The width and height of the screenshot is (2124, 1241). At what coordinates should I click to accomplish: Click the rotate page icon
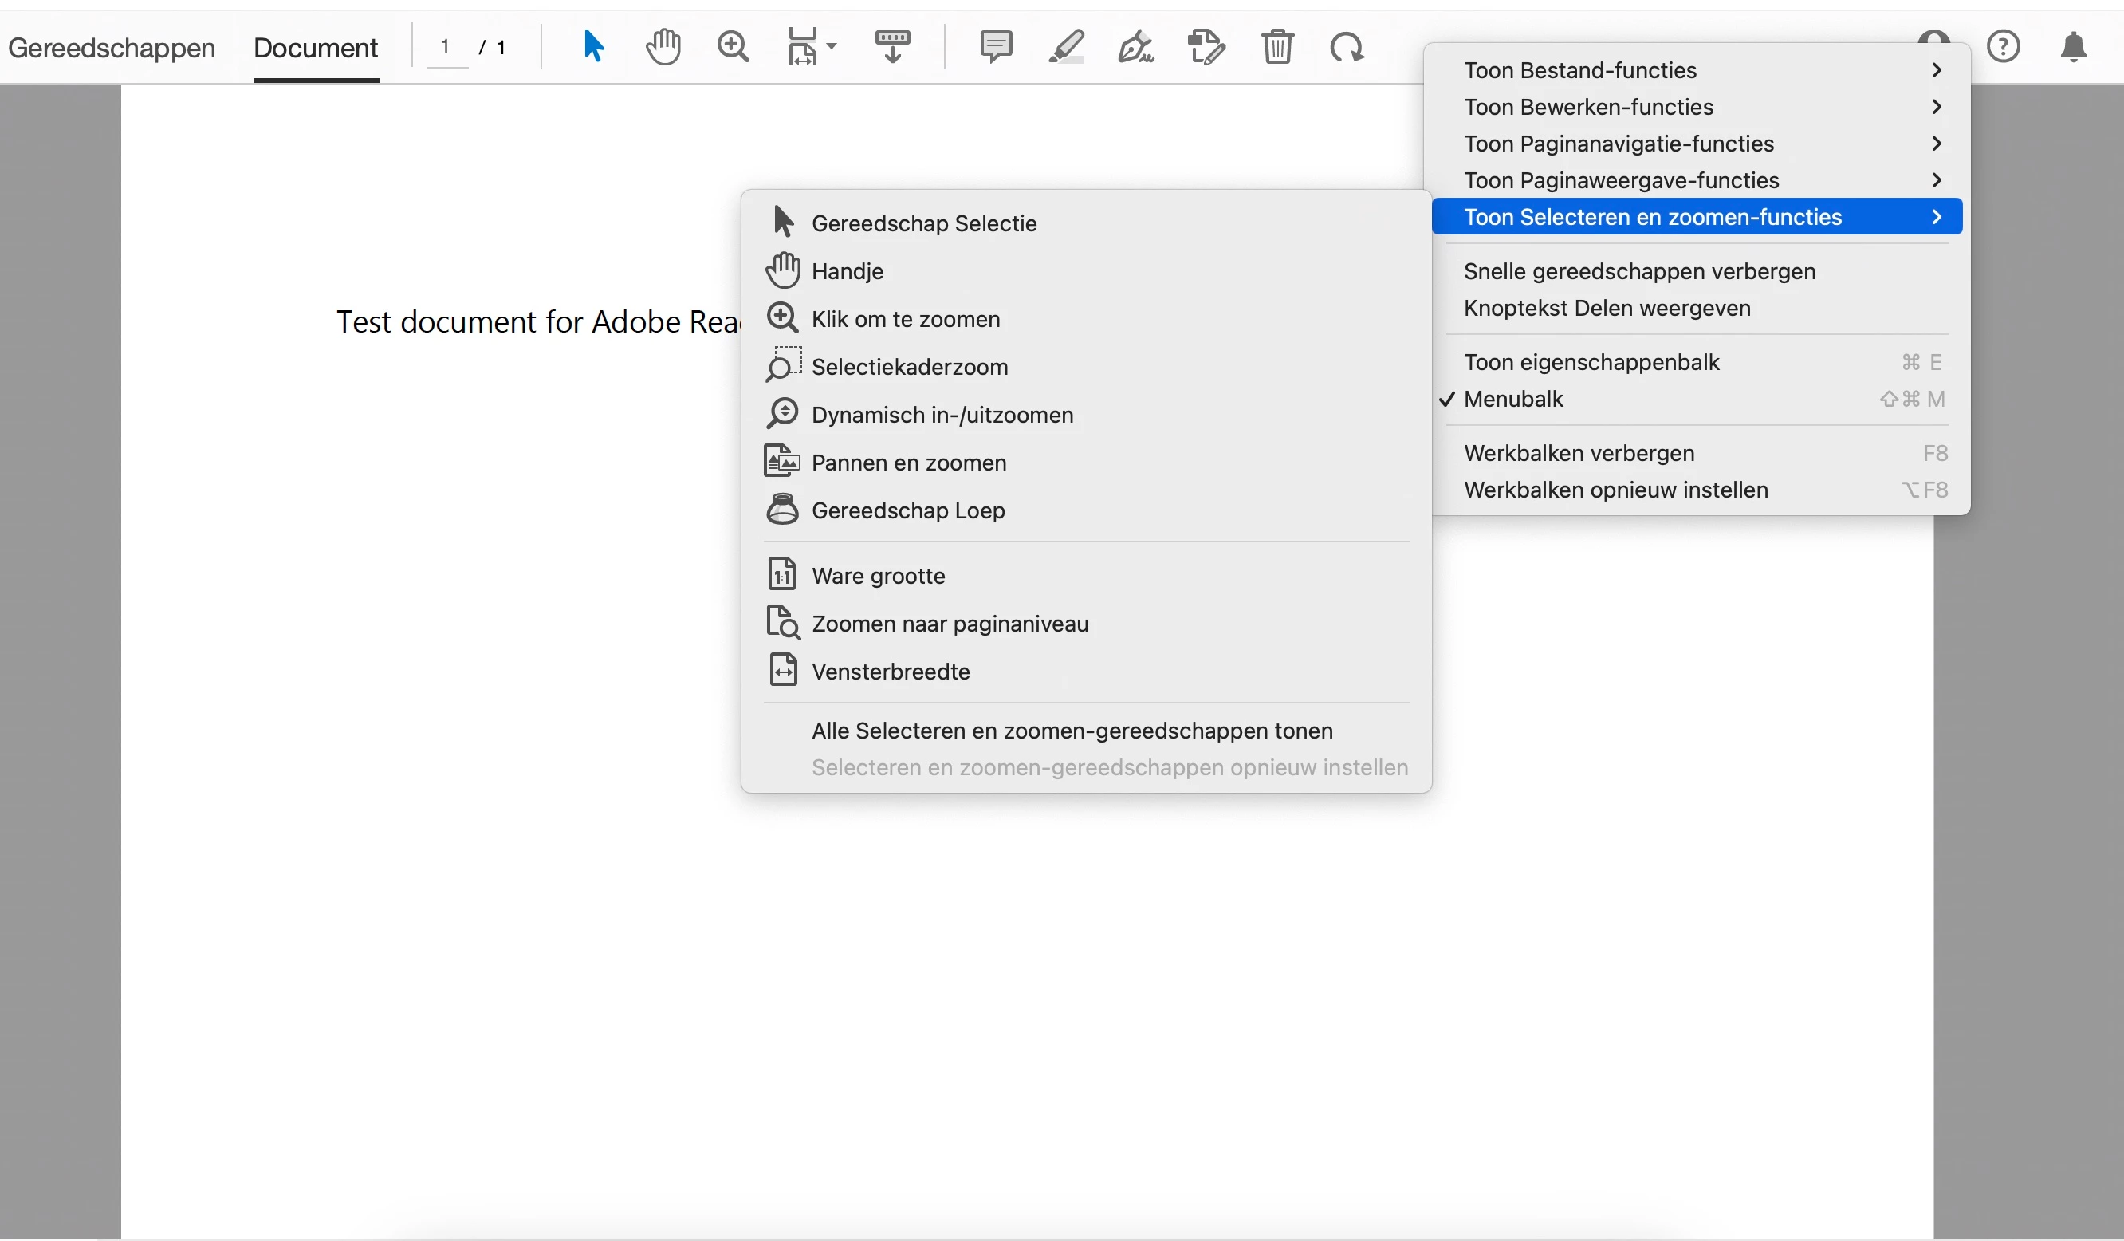[x=1346, y=47]
